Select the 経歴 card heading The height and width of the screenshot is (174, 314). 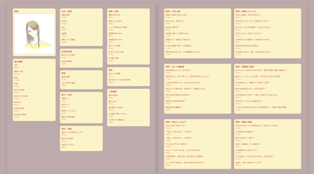(x=63, y=73)
